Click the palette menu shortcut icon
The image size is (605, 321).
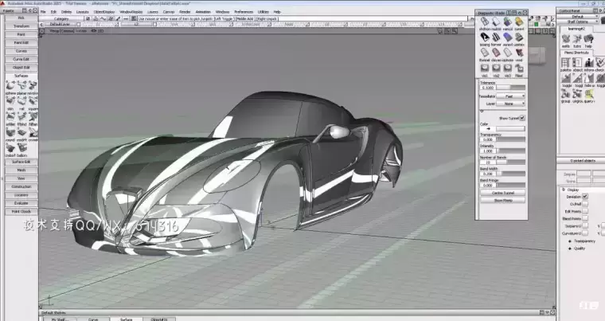coord(566,63)
